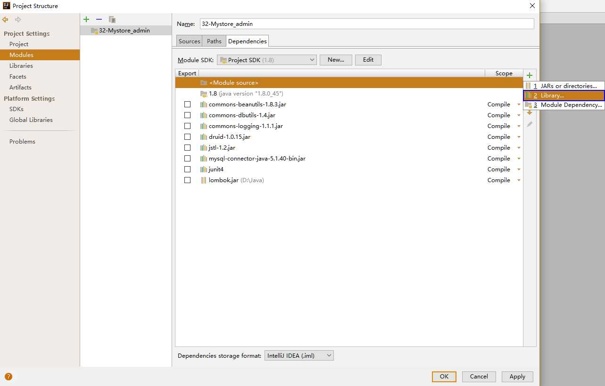Click the pencil edit dependency icon
605x386 pixels.
pyautogui.click(x=530, y=124)
